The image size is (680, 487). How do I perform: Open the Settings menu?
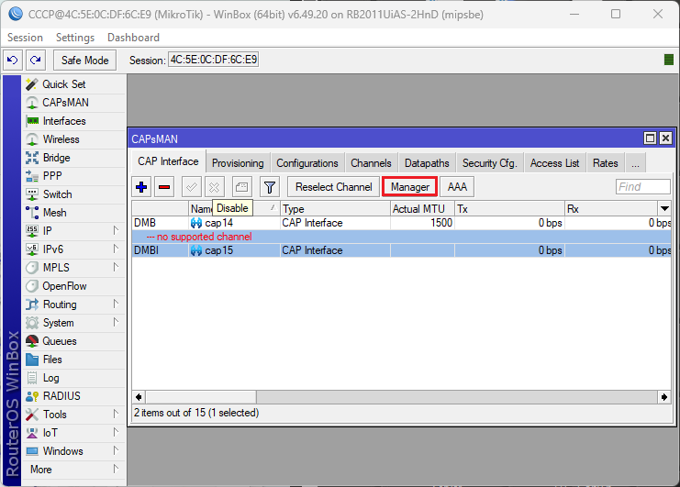coord(75,38)
